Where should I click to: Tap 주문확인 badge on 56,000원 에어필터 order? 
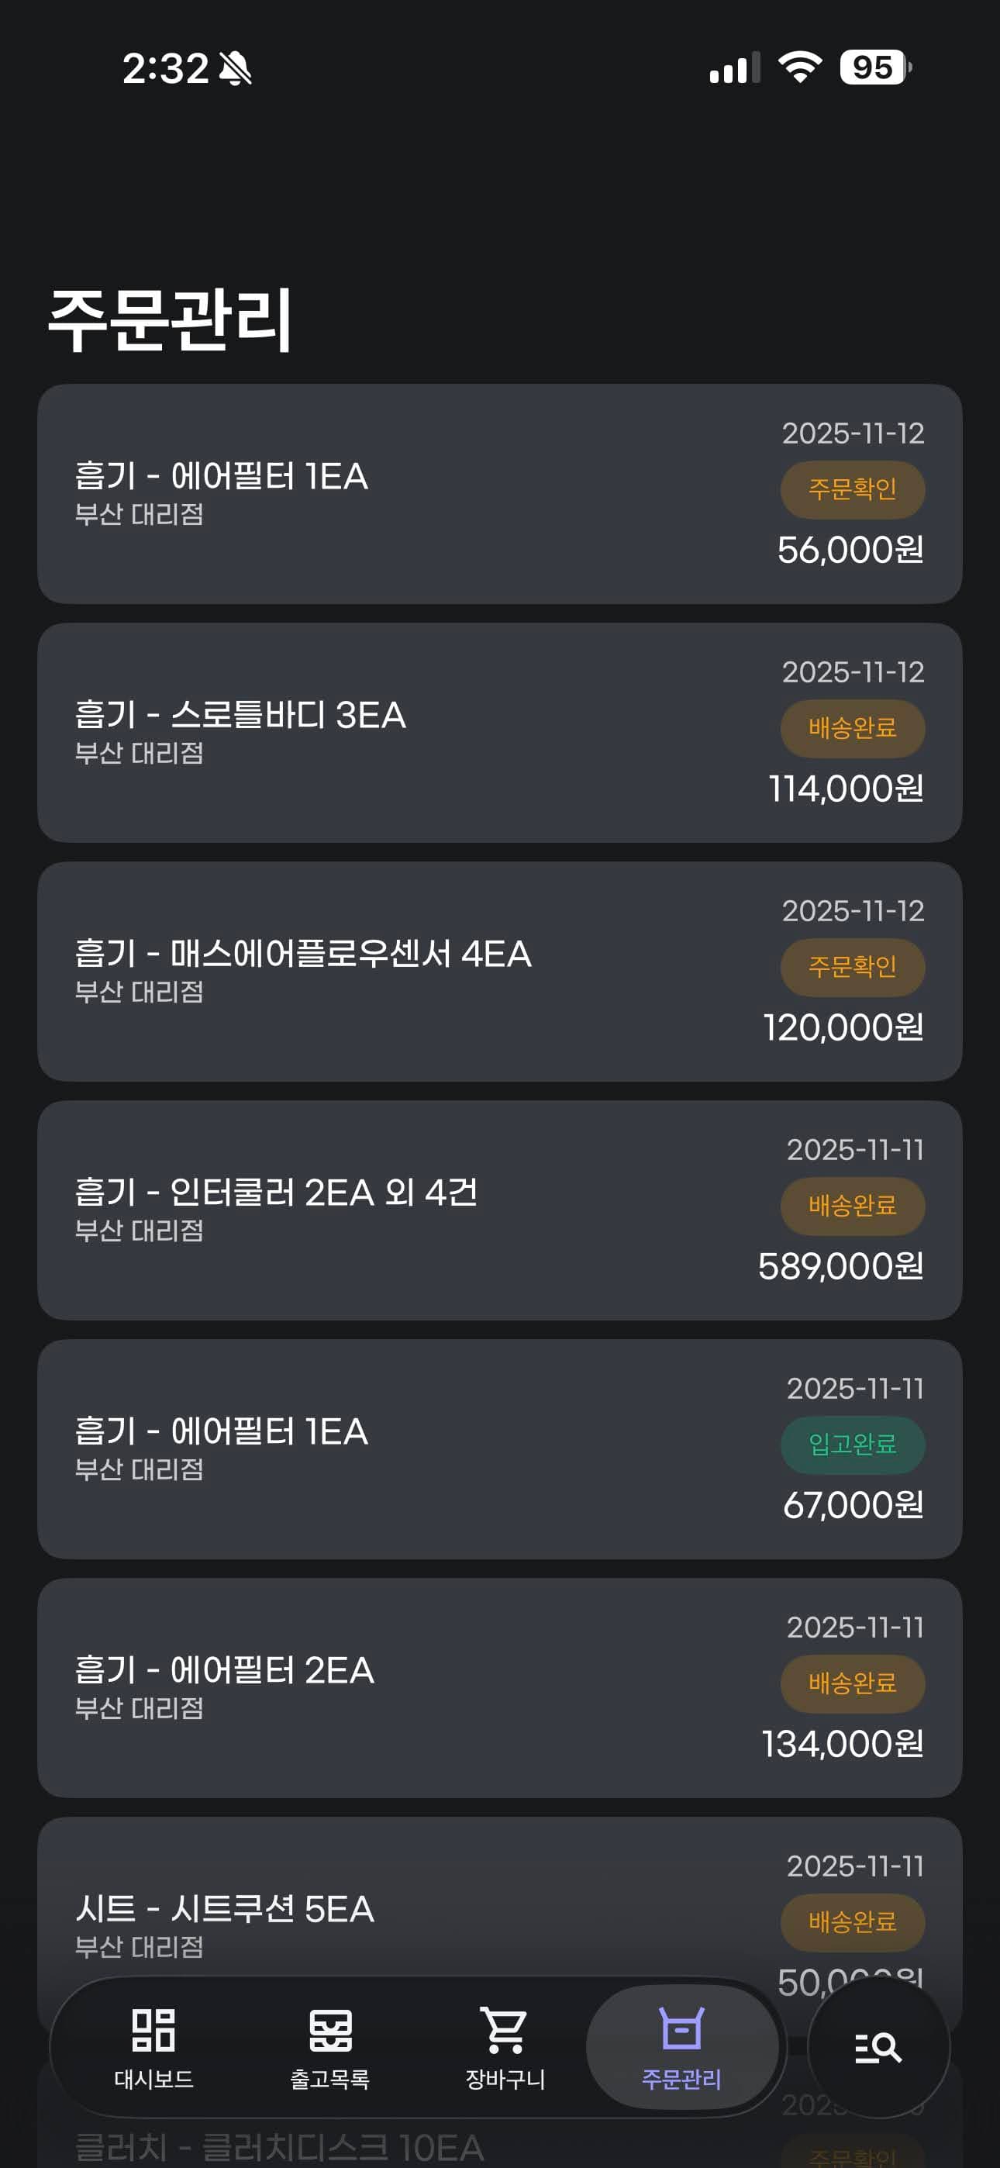(852, 489)
